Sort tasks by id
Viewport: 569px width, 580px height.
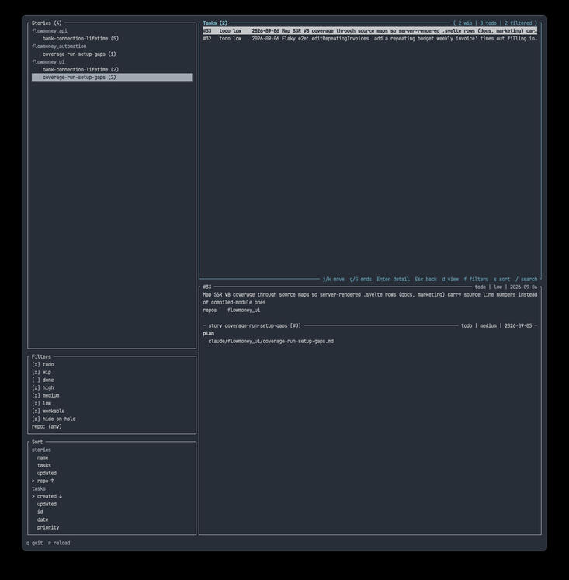tap(40, 512)
